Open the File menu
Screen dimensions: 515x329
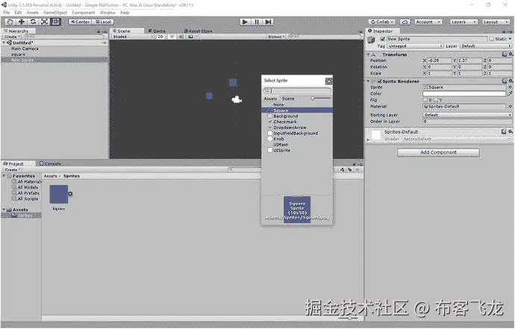coord(6,13)
